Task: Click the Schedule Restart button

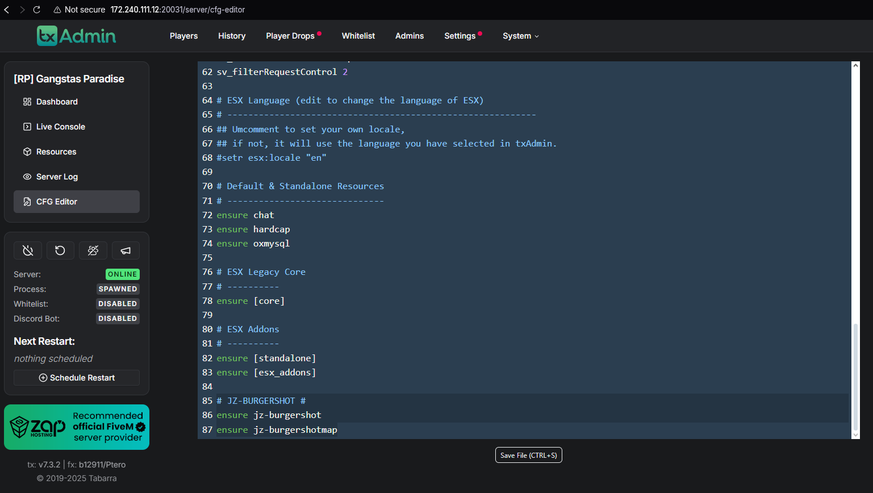Action: pos(77,378)
